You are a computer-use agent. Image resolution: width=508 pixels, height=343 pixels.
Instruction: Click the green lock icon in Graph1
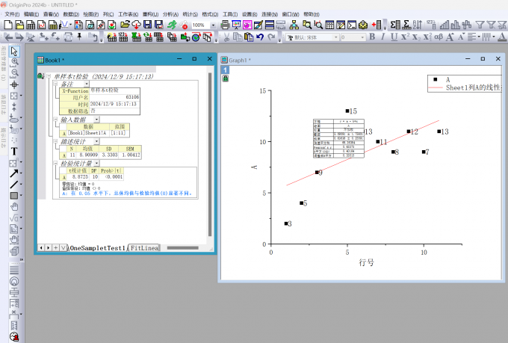tap(225, 78)
